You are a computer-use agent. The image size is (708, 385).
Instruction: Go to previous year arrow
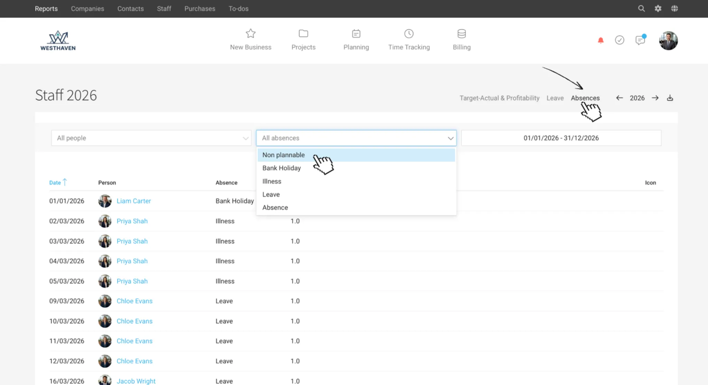[x=619, y=98]
